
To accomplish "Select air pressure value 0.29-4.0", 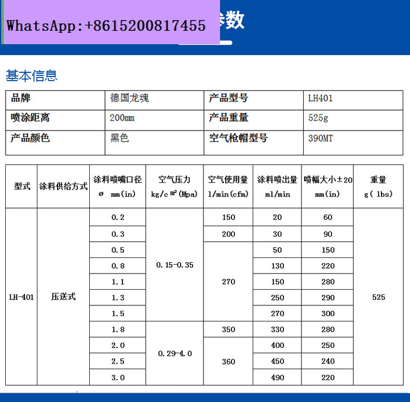I will pyautogui.click(x=175, y=354).
